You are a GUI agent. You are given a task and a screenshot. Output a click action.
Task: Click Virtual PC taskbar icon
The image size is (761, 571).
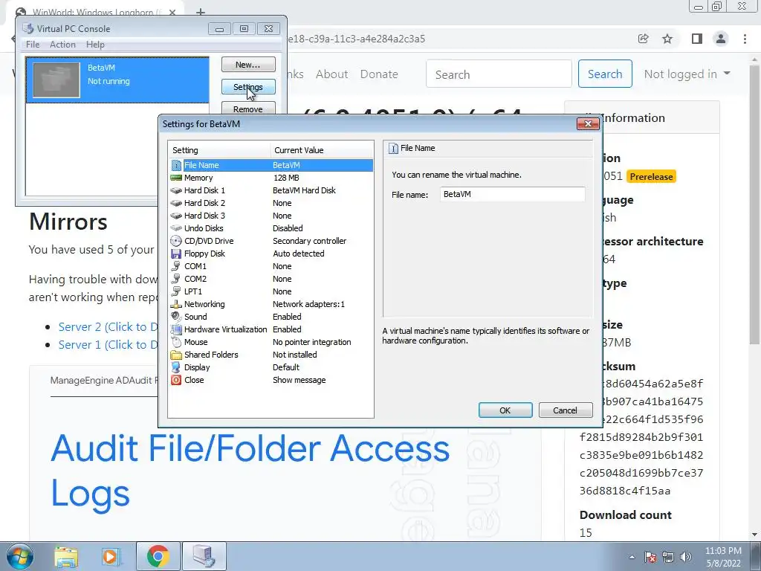point(204,556)
